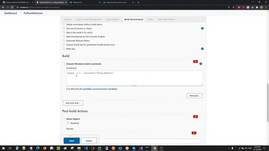Switch to the General config tab
The height and width of the screenshot is (151, 269).
pyautogui.click(x=67, y=19)
